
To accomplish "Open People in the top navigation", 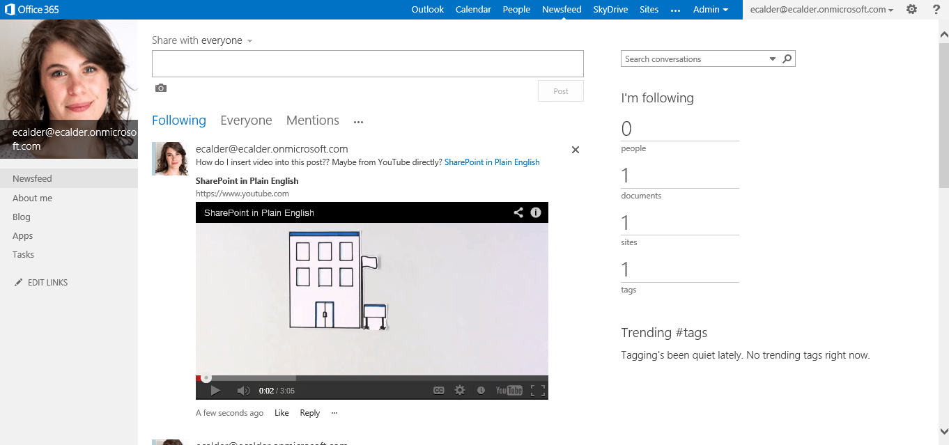I will pyautogui.click(x=516, y=10).
